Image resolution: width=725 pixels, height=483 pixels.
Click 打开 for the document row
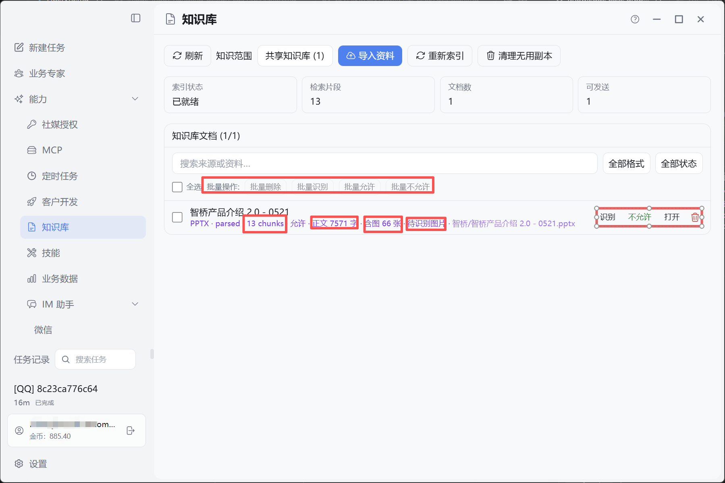tap(672, 217)
